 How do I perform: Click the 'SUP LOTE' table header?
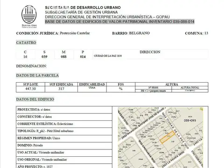pyautogui.click(x=30, y=84)
